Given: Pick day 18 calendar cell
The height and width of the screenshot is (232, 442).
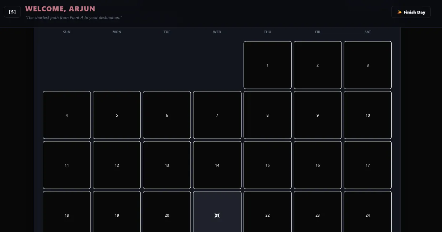Looking at the screenshot, I should click(67, 212).
